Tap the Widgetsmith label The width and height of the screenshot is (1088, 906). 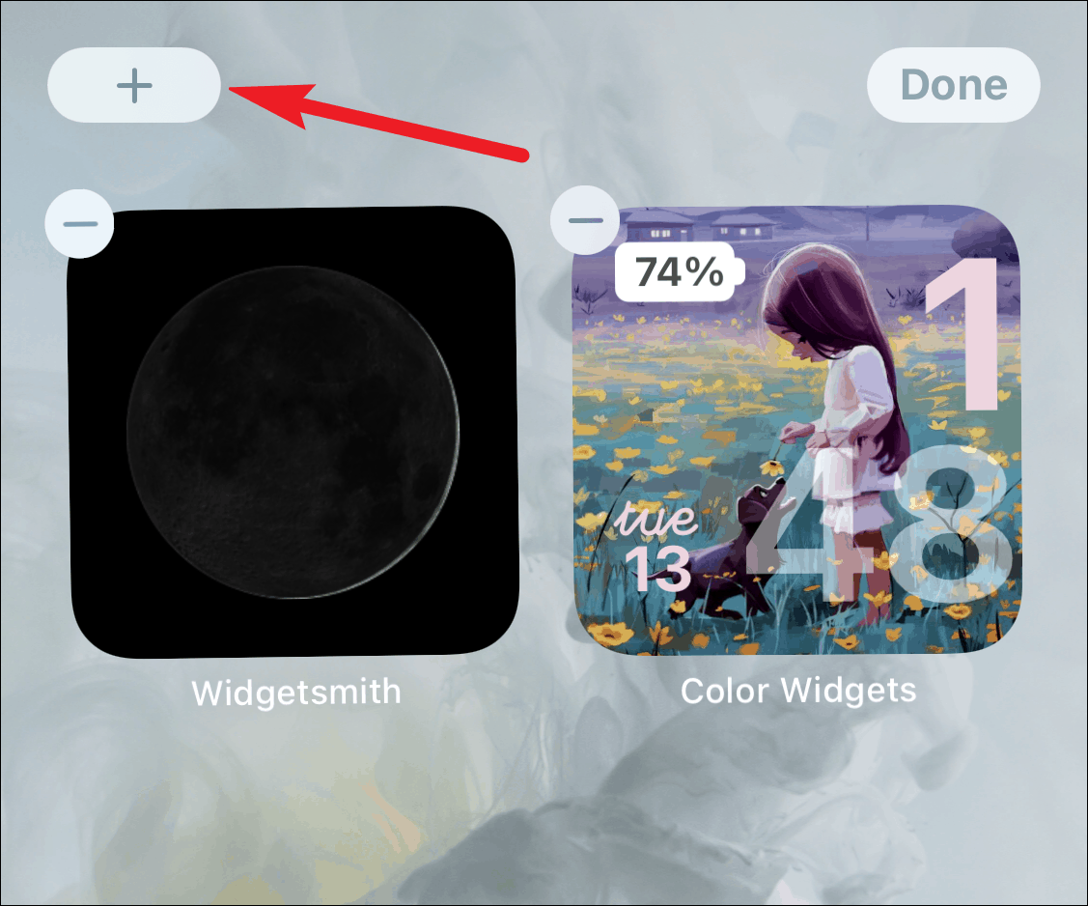296,693
